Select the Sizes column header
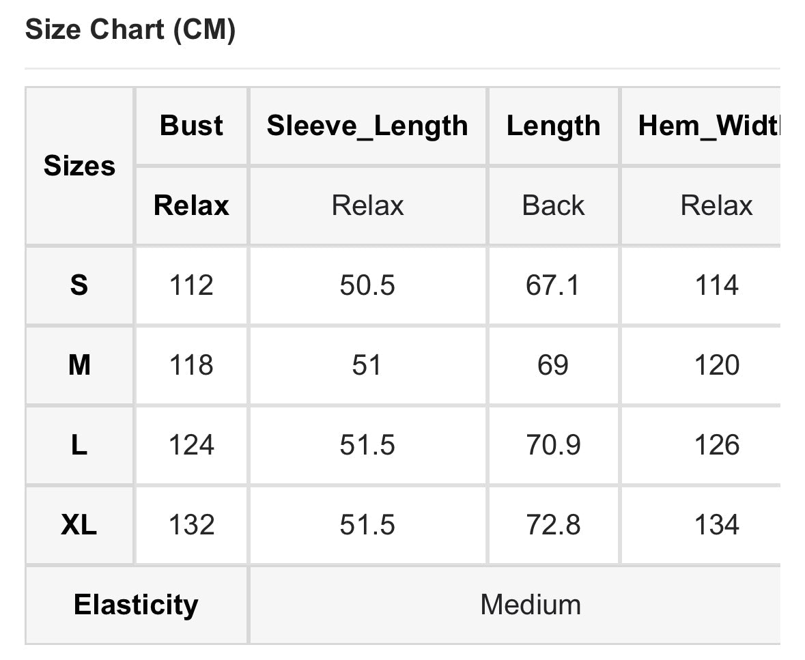Viewport: 805px width, 660px height. (79, 166)
